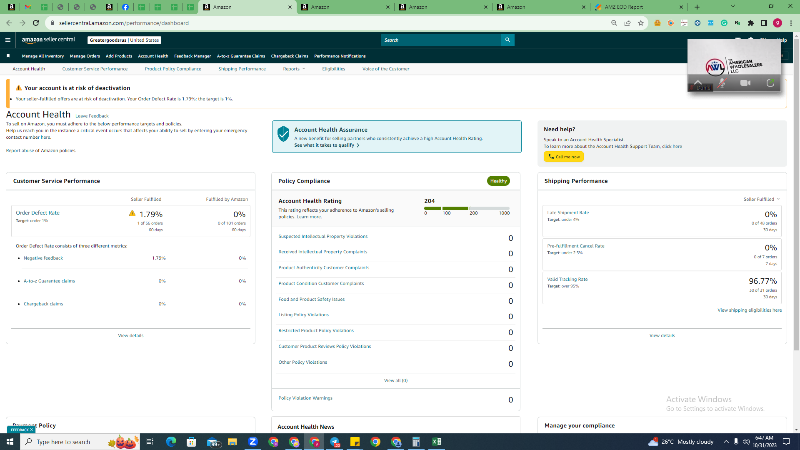Bookmark this page with the star icon
The height and width of the screenshot is (450, 800).
641,23
